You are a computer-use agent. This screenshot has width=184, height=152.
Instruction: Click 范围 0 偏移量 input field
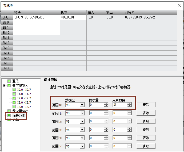point(97,105)
